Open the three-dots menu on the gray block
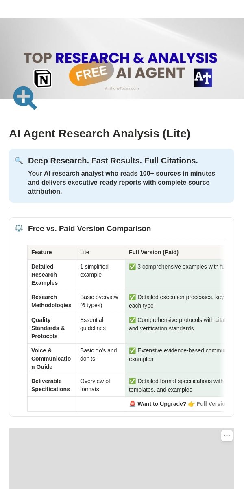244x489 pixels. tap(227, 436)
